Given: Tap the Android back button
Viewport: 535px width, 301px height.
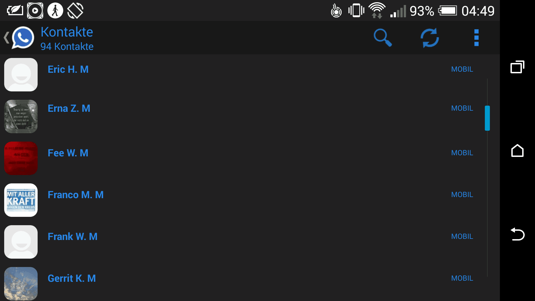Looking at the screenshot, I should [517, 234].
